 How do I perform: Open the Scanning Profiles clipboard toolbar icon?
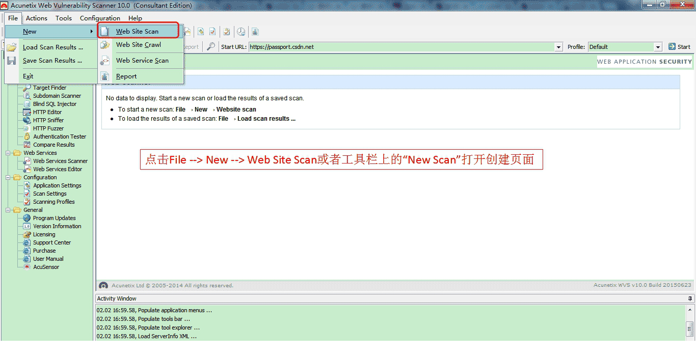[227, 32]
